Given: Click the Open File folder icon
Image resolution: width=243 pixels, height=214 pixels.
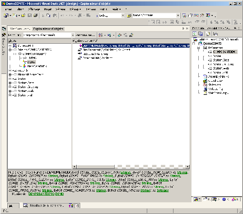Looking at the screenshot, I should click(23, 16).
